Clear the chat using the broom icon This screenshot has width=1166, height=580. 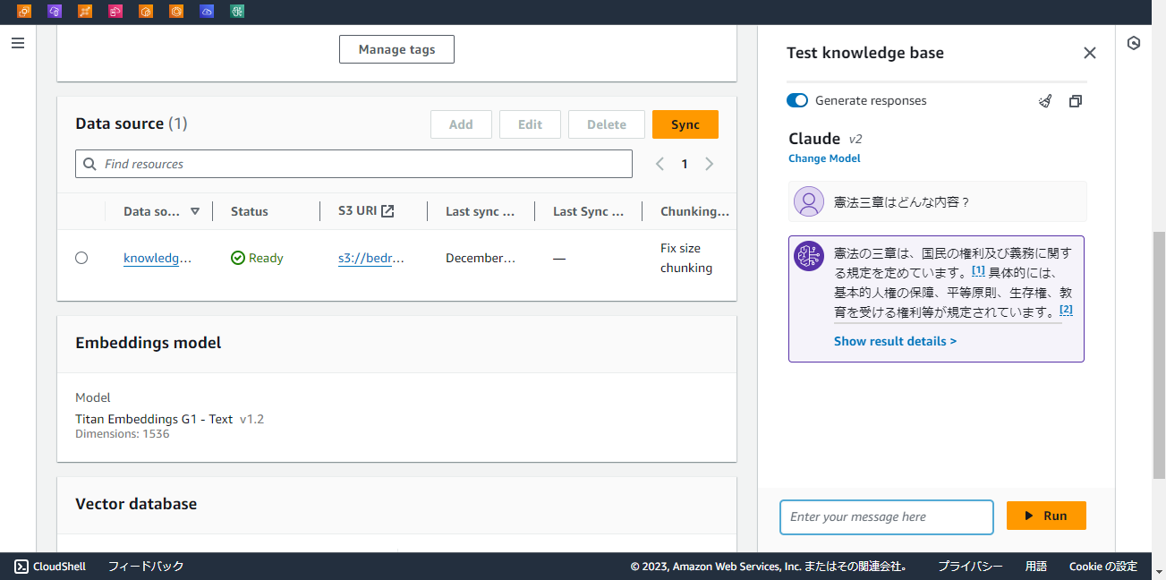[1044, 100]
